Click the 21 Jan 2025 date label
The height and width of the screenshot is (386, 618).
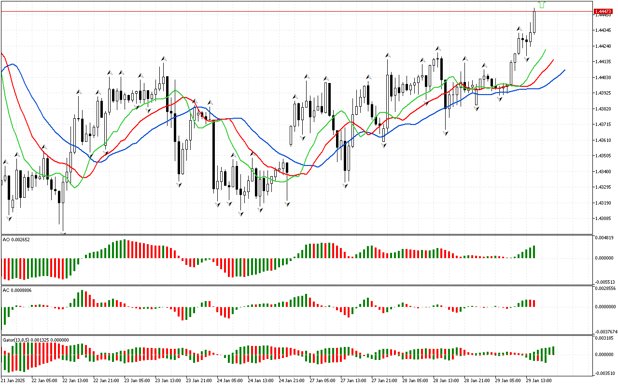coord(13,381)
